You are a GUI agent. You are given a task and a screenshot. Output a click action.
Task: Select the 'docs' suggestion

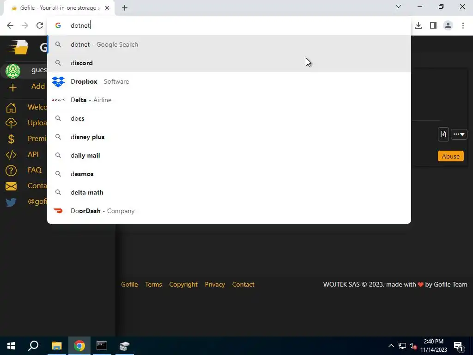[229, 118]
